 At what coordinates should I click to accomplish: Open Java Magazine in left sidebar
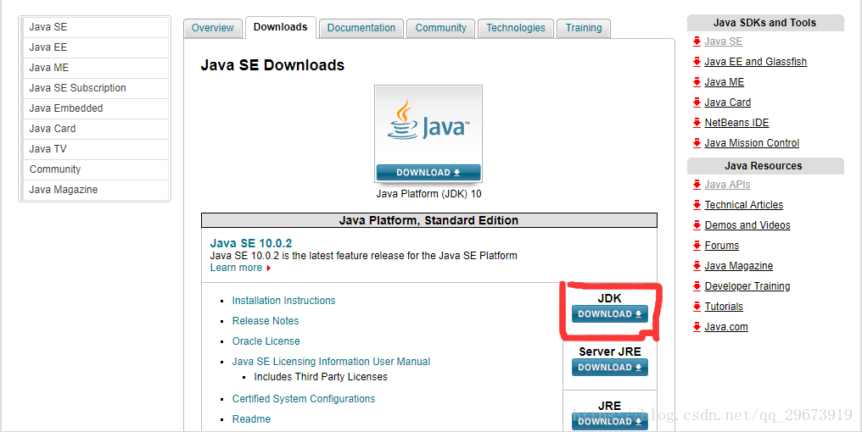pos(94,190)
